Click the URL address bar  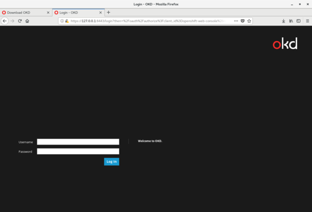point(151,21)
